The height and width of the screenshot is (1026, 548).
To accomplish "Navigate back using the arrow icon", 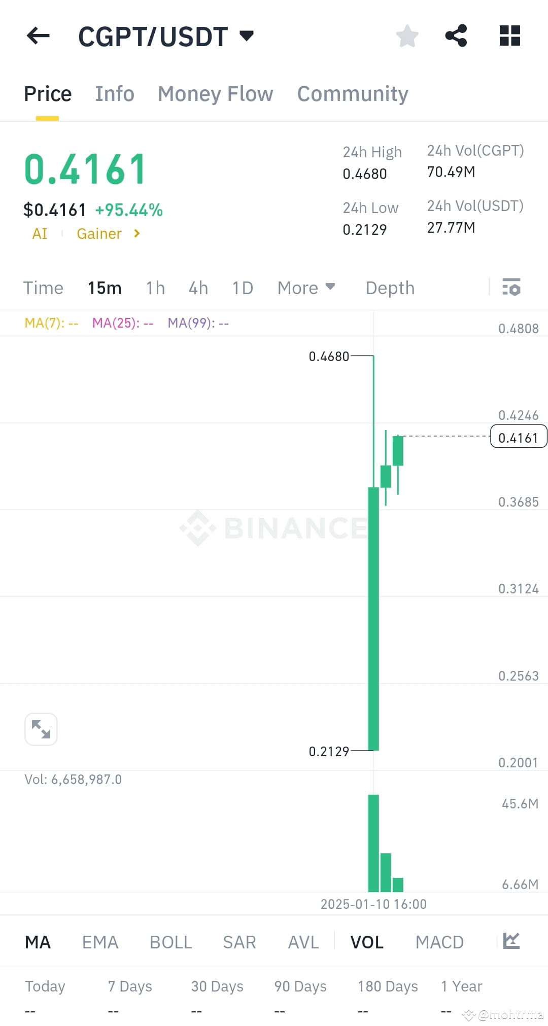I will [37, 36].
